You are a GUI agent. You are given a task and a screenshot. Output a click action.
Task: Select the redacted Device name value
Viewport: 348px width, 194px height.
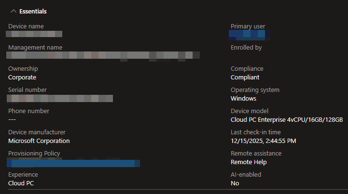(34, 34)
